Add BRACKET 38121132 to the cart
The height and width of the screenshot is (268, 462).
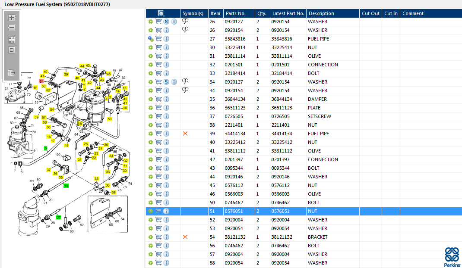(158, 237)
